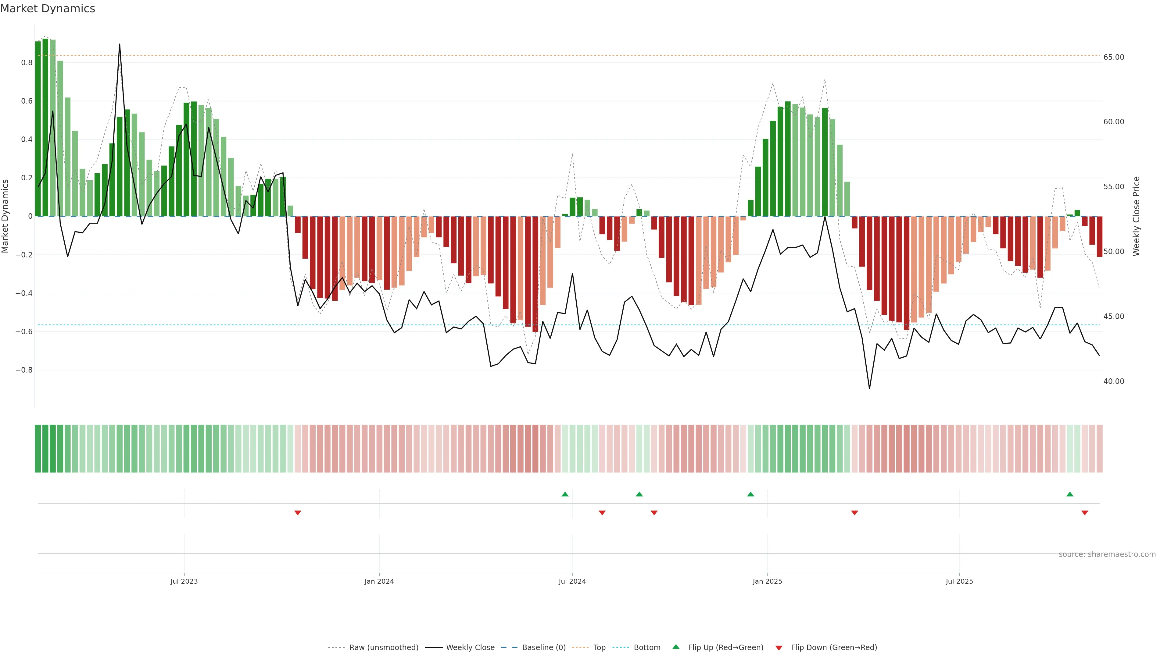This screenshot has width=1171, height=658.
Task: Click the green flip-up marker just before Jul 2024
Action: pyautogui.click(x=564, y=494)
